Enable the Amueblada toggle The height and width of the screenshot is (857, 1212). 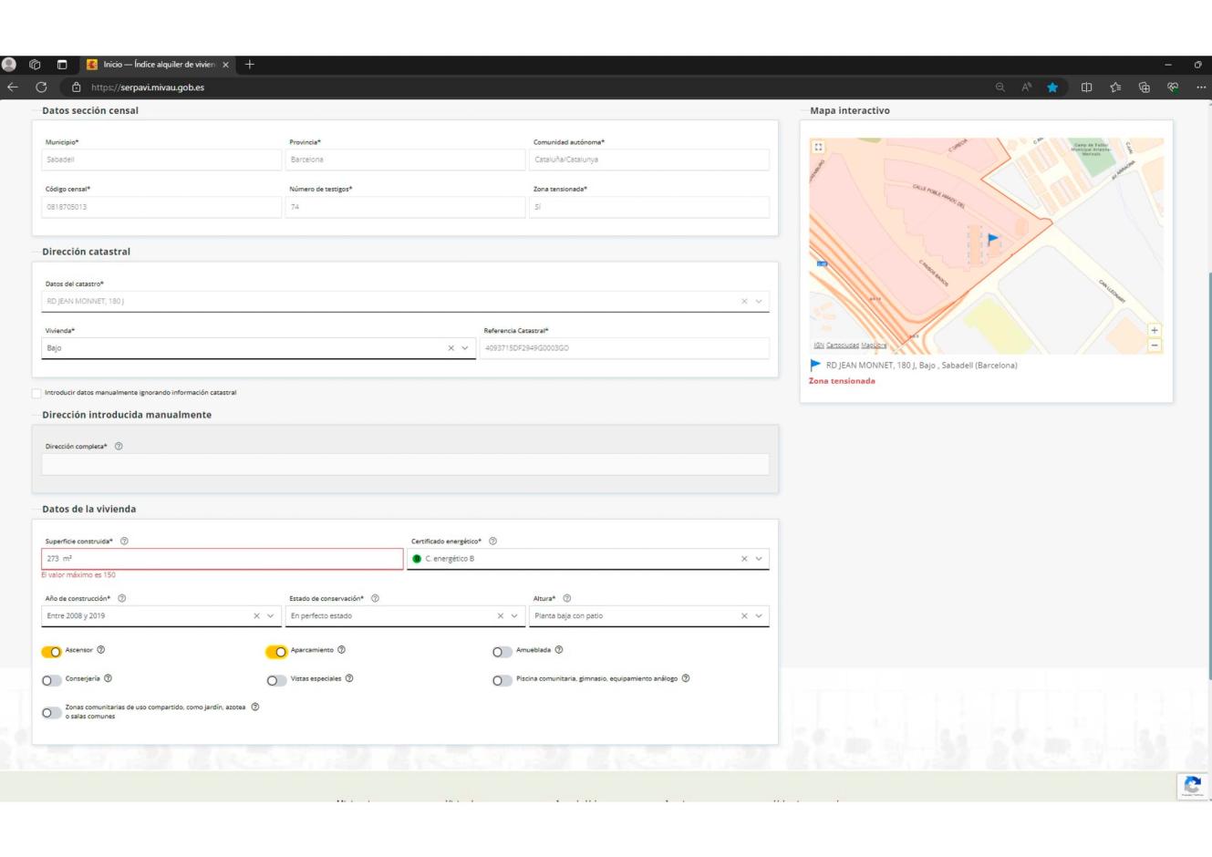coord(502,651)
